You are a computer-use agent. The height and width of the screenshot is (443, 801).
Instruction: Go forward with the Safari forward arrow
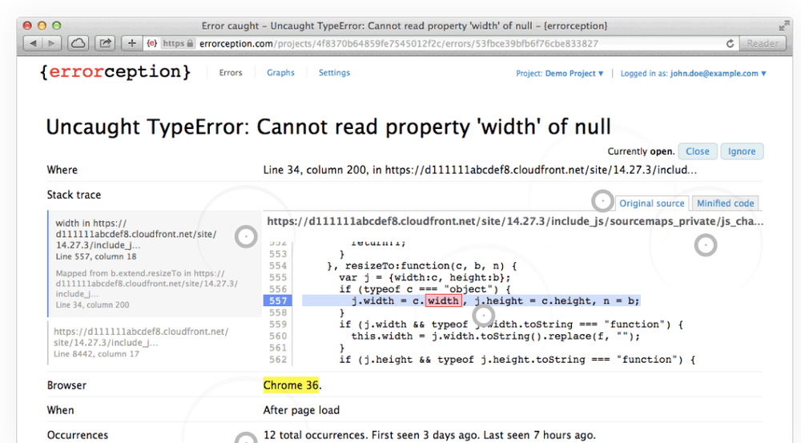[x=51, y=43]
